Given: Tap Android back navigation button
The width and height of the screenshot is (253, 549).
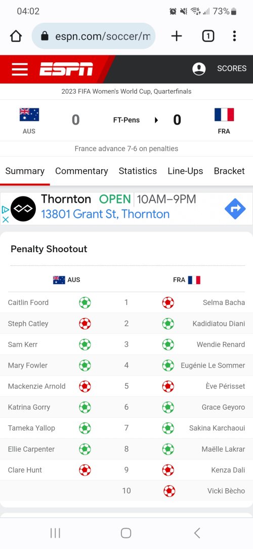Looking at the screenshot, I should 197,533.
